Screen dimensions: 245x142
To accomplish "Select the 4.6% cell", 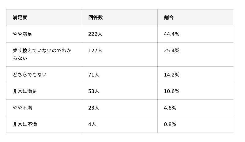I will (x=170, y=108).
